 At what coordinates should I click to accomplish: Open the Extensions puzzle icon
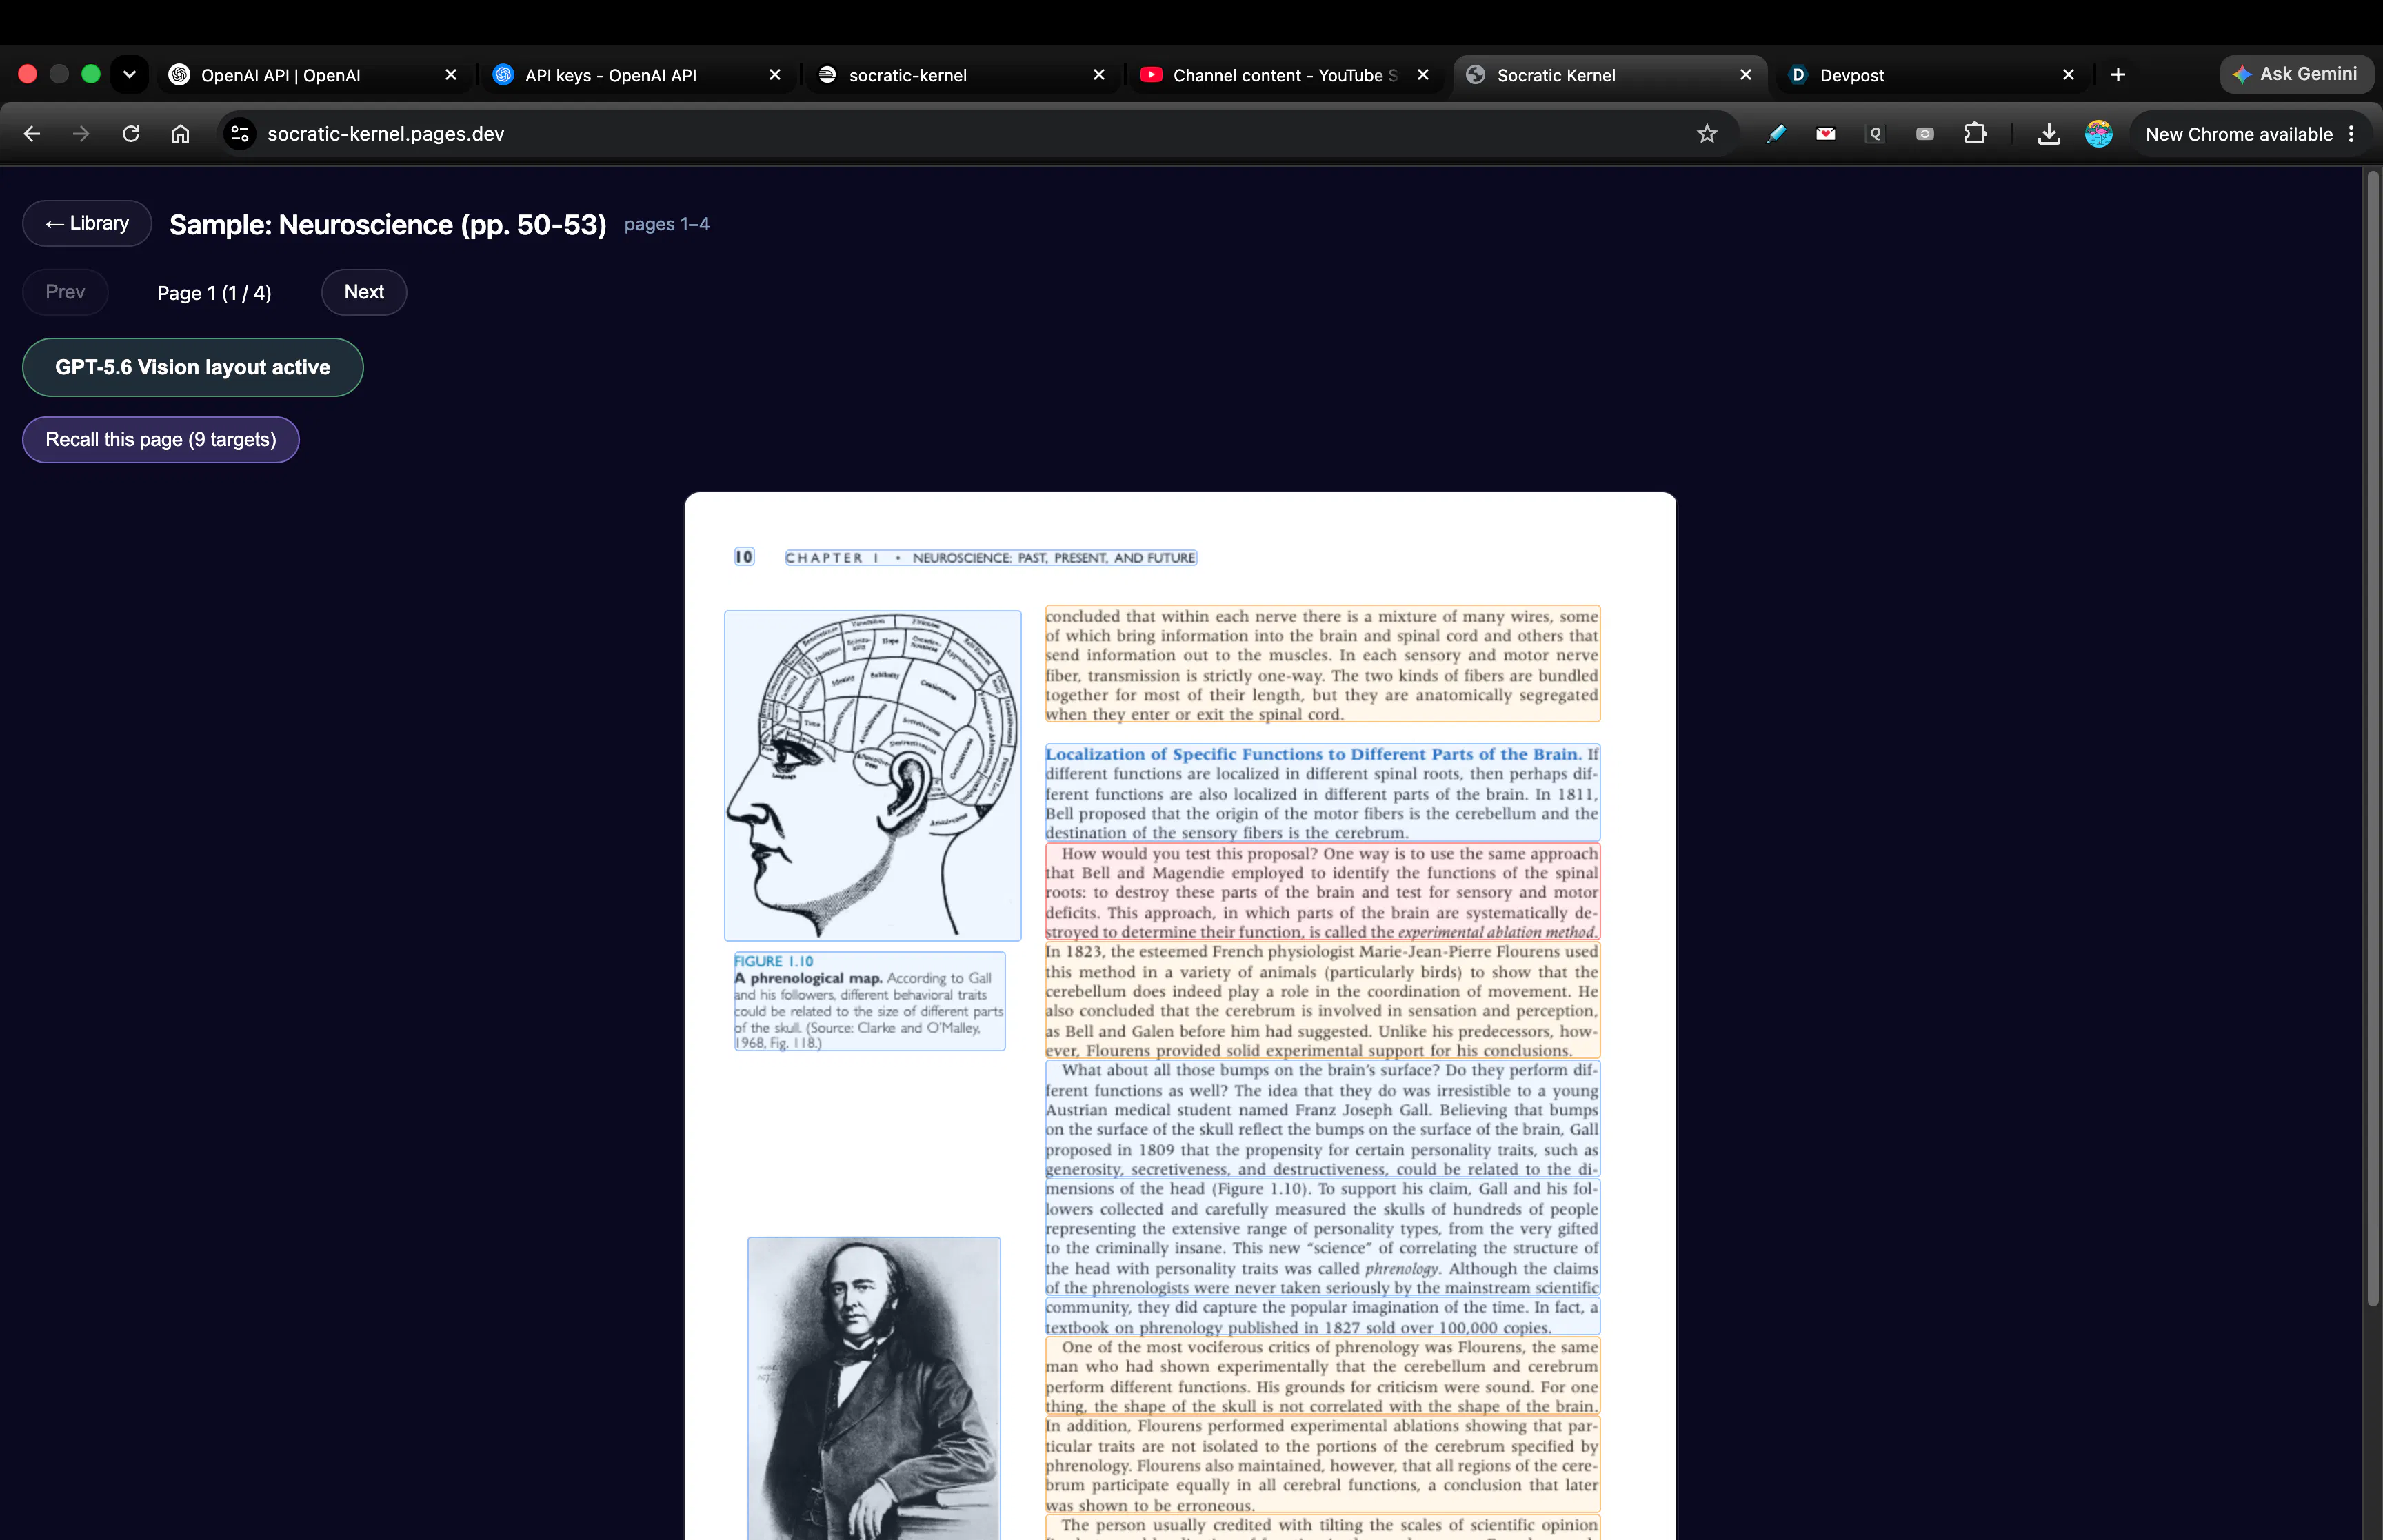1975,134
